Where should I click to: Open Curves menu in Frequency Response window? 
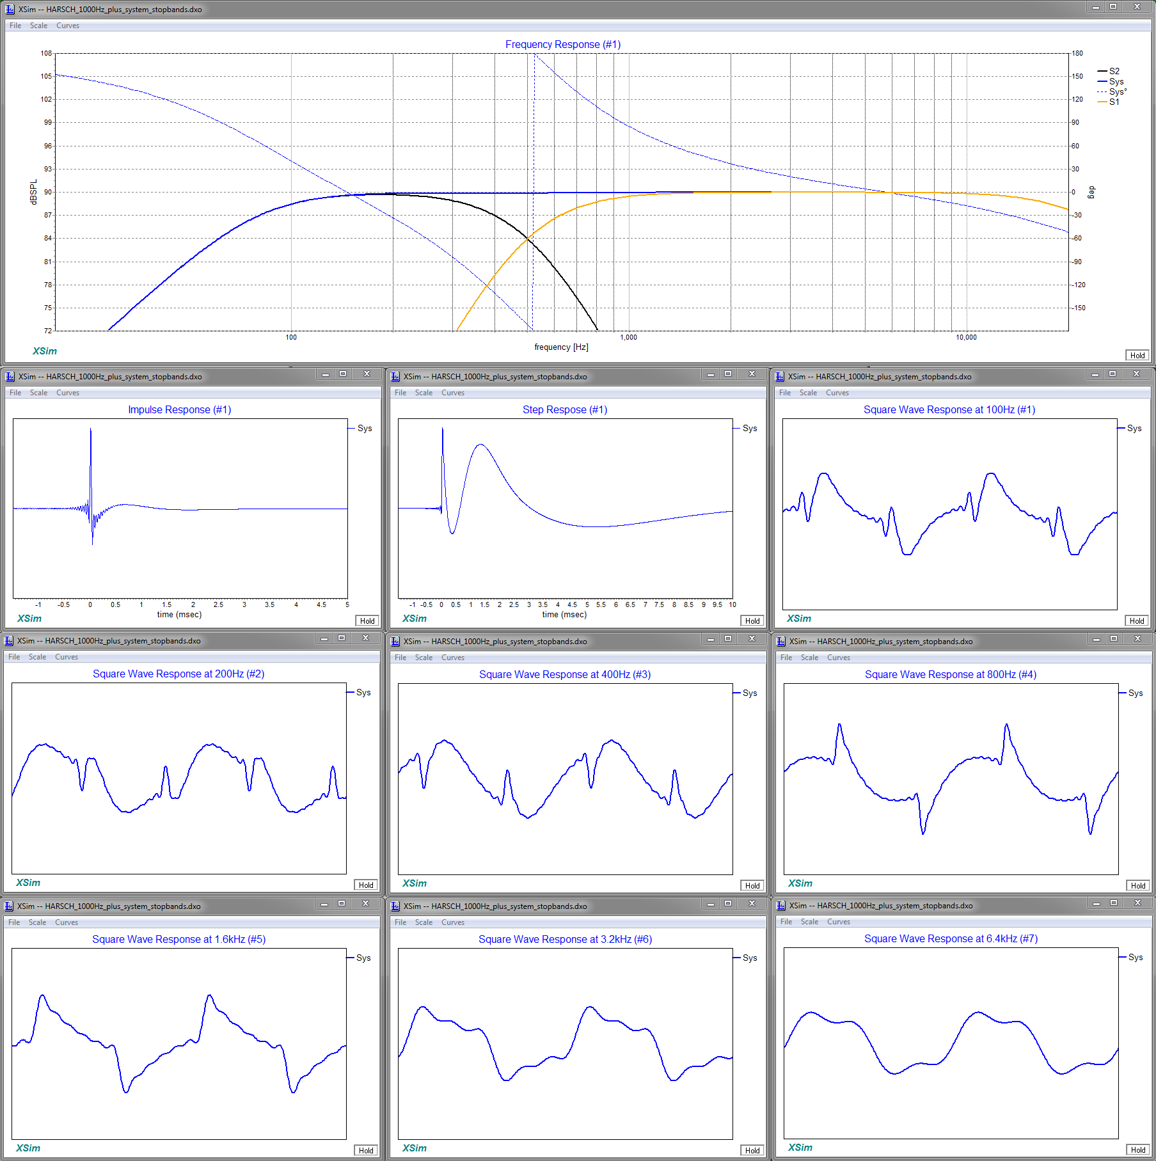pyautogui.click(x=68, y=26)
